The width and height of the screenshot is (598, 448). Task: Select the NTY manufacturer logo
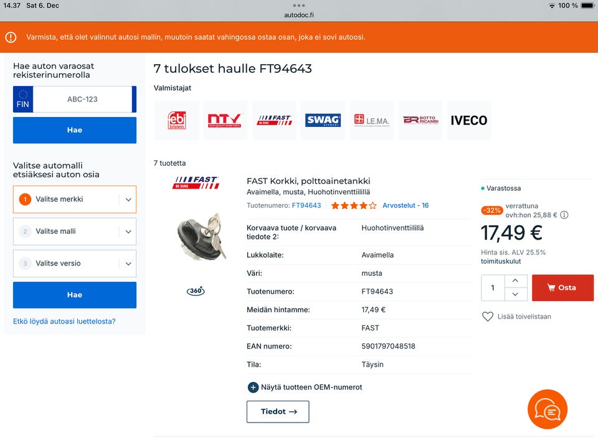[x=225, y=120]
